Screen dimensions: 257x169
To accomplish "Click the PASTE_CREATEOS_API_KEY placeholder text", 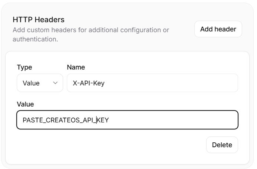I will coord(65,120).
